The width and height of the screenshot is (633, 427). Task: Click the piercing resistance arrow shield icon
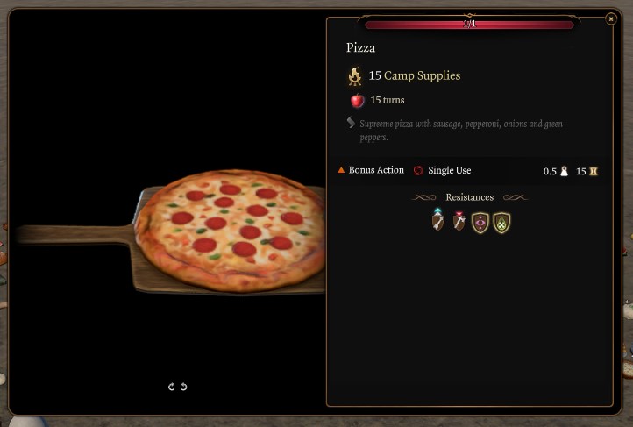point(437,220)
